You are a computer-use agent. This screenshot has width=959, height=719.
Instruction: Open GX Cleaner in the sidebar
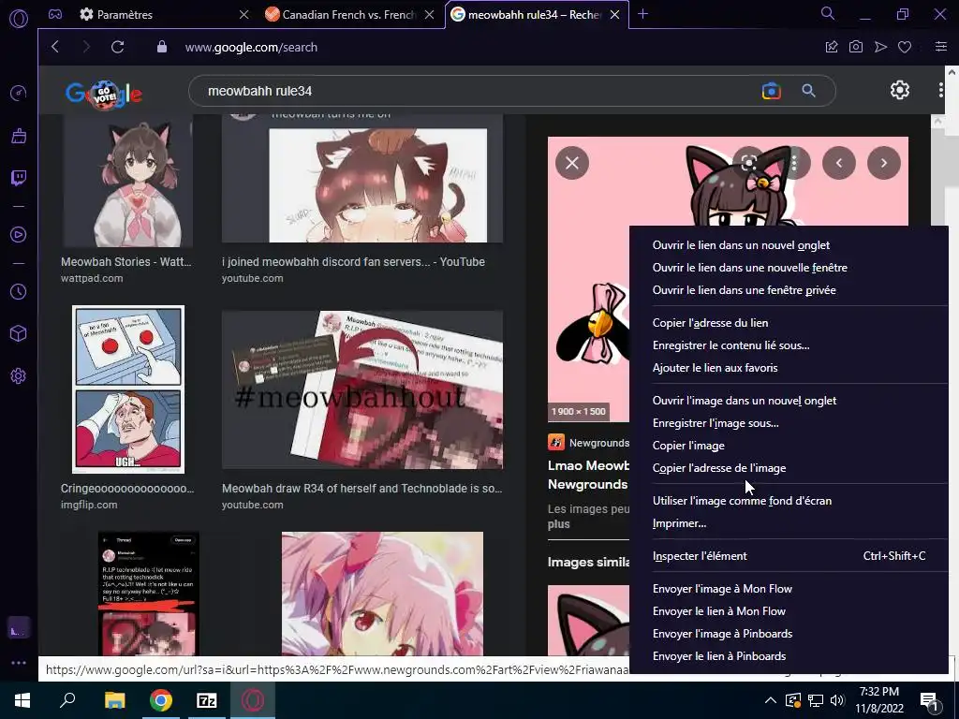tap(19, 136)
